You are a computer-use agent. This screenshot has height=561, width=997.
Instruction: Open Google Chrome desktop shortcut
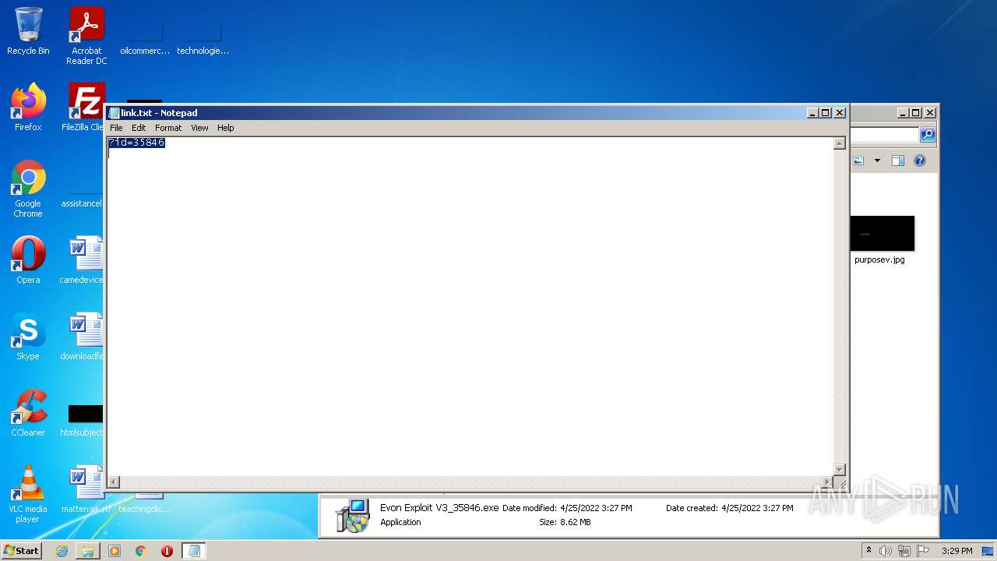(x=28, y=189)
